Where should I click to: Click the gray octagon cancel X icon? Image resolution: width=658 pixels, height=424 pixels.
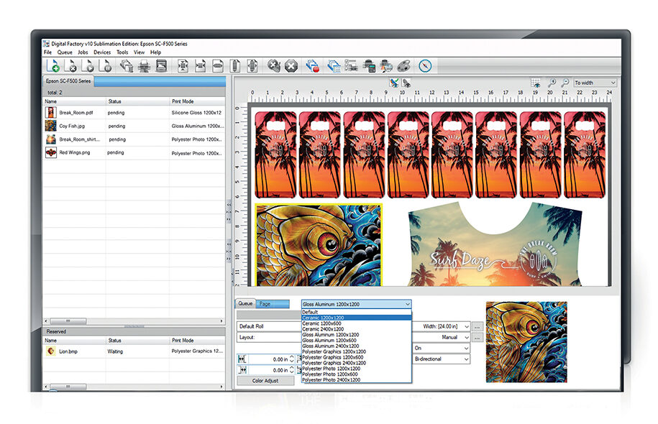pyautogui.click(x=291, y=66)
